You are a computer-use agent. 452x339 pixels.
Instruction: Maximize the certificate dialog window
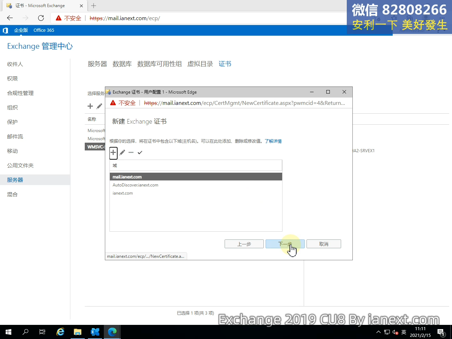tap(328, 92)
